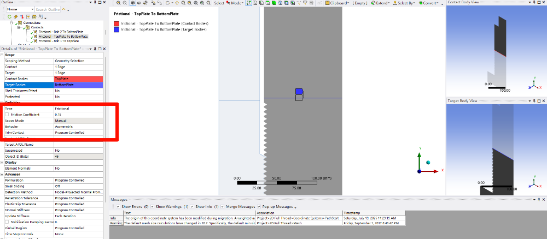547x239 pixels.
Task: Click the Contact Bodies TopPlate red cell
Action: coord(78,79)
